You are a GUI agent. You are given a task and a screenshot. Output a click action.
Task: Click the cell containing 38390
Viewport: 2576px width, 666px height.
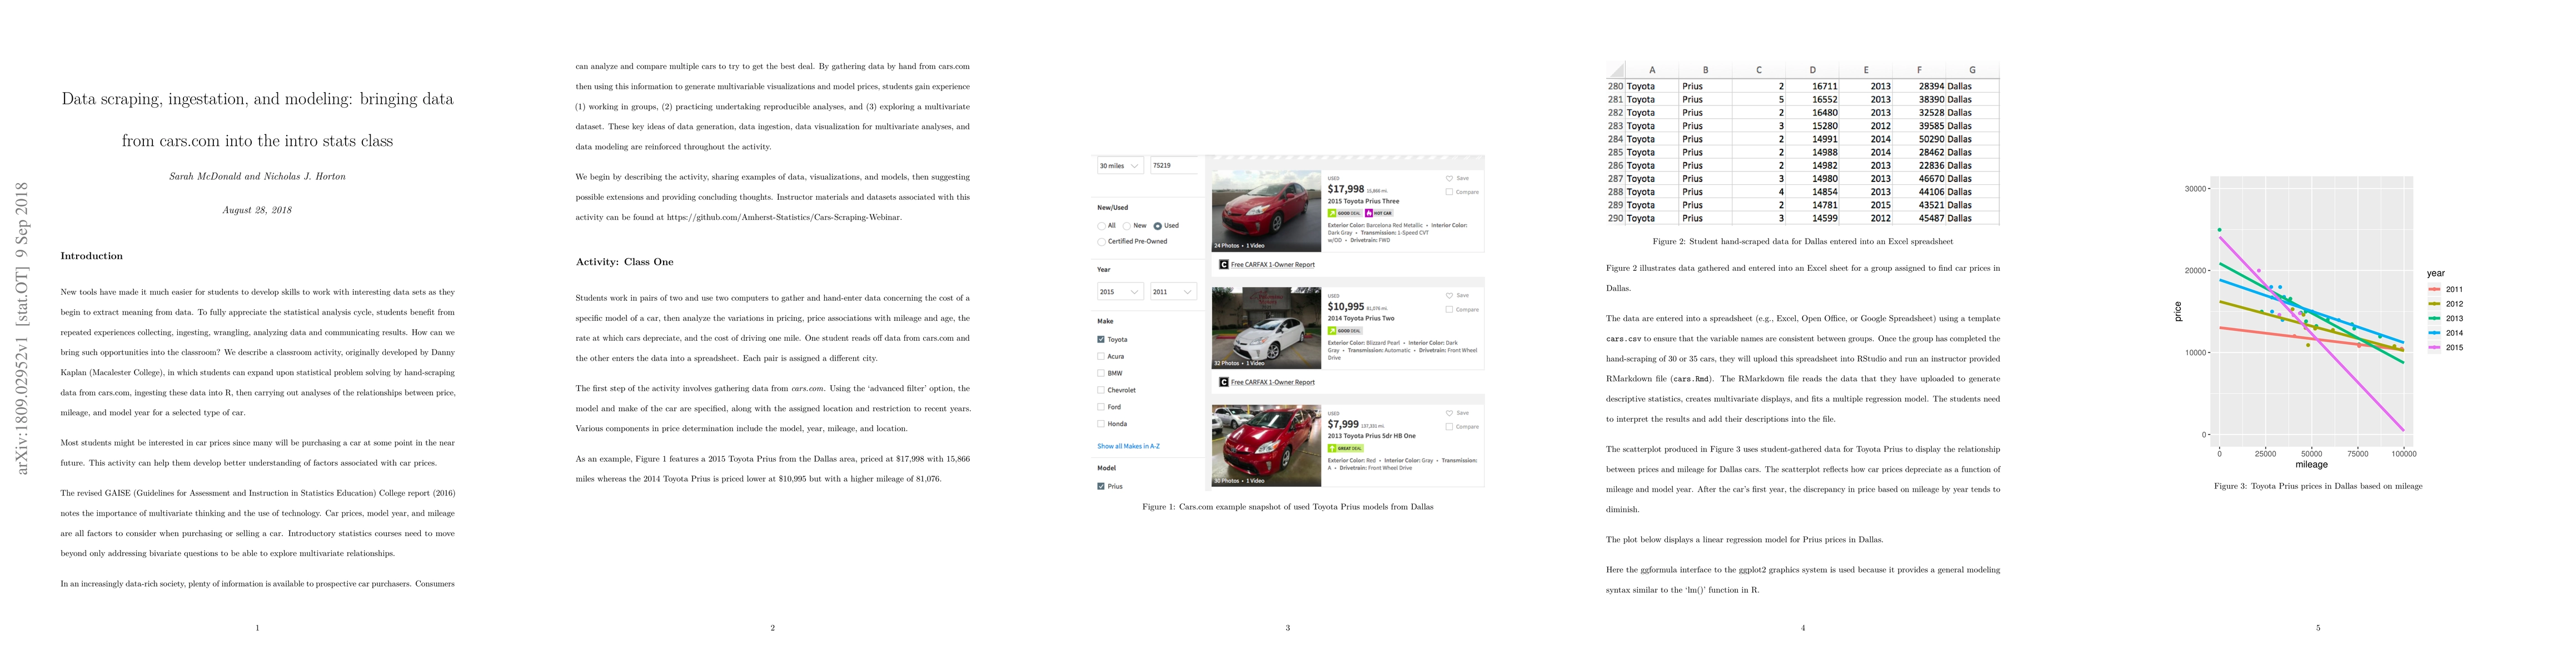(x=1919, y=99)
